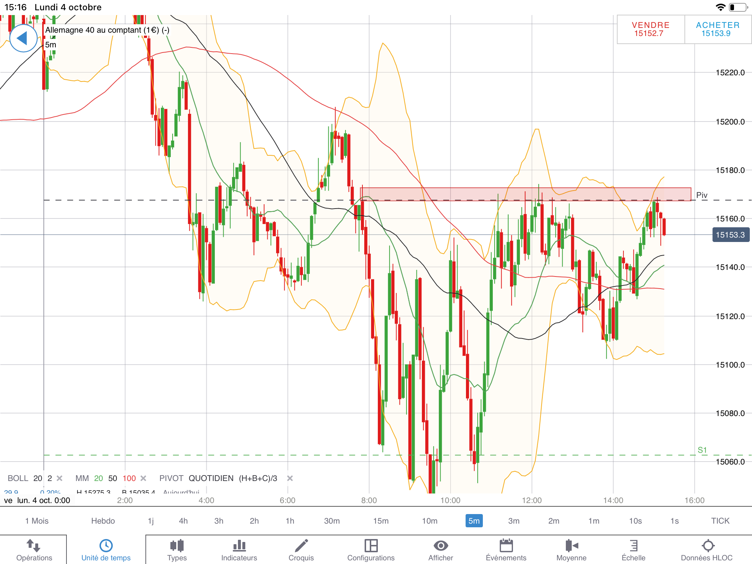Select the TICK time unit
Viewport: 752px width, 564px height.
coord(720,521)
